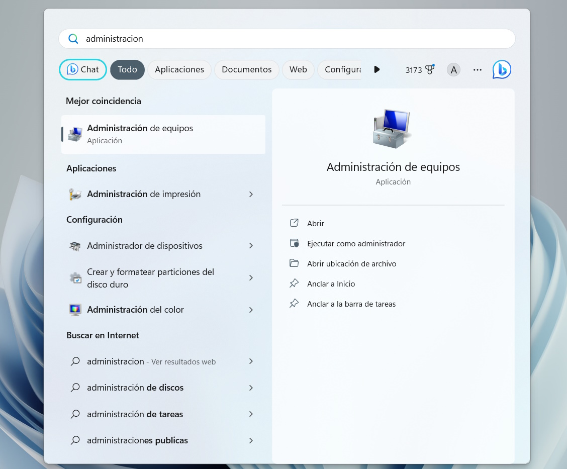The width and height of the screenshot is (567, 469).
Task: Open the Bing Chat tab
Action: 83,69
